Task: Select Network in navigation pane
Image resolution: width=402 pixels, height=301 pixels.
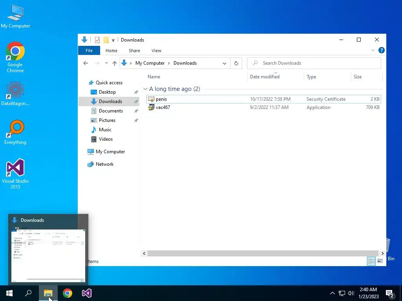Action: tap(104, 164)
